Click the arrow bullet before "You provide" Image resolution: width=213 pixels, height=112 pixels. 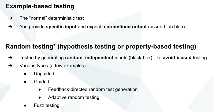point(10,27)
